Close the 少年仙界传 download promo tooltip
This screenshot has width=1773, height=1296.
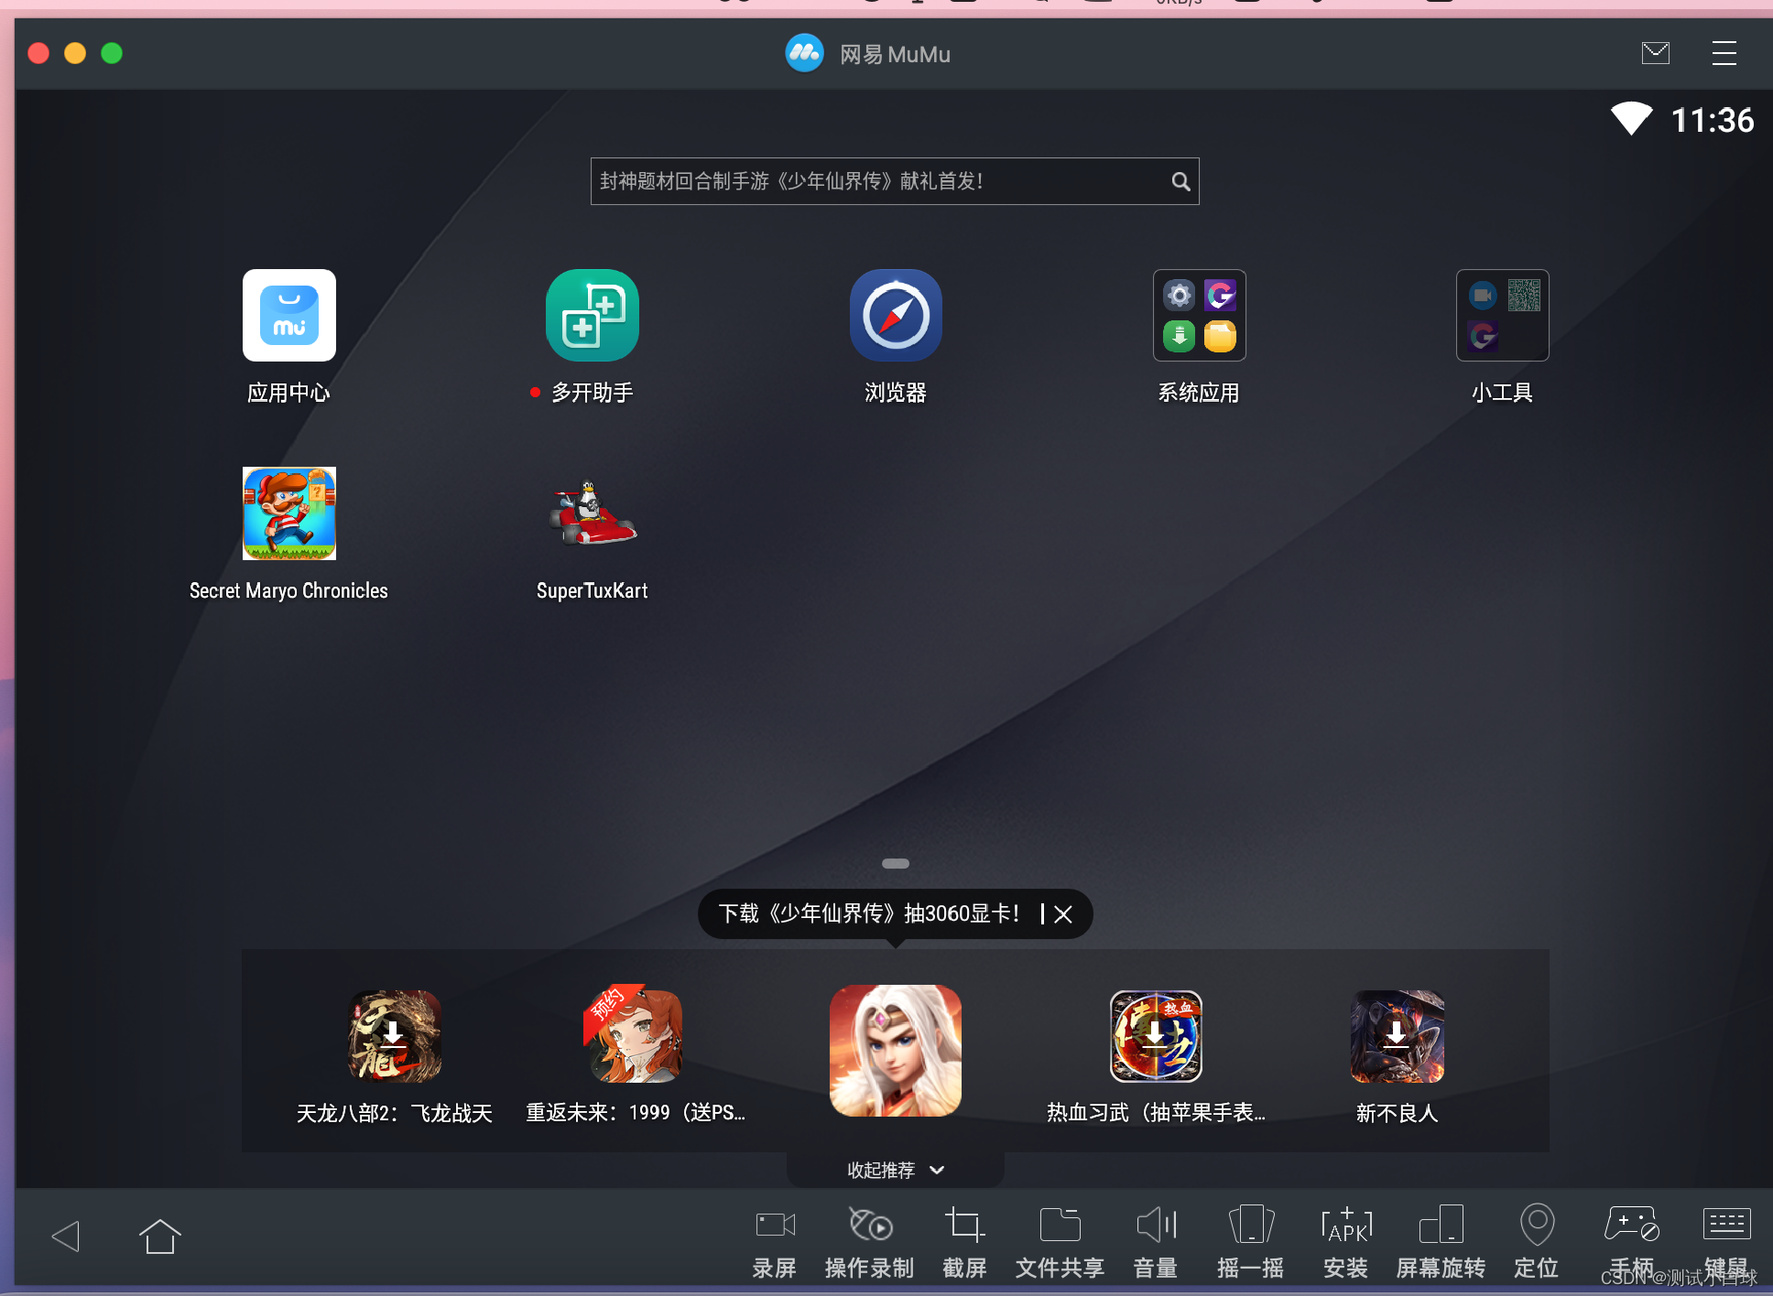pos(1063,914)
